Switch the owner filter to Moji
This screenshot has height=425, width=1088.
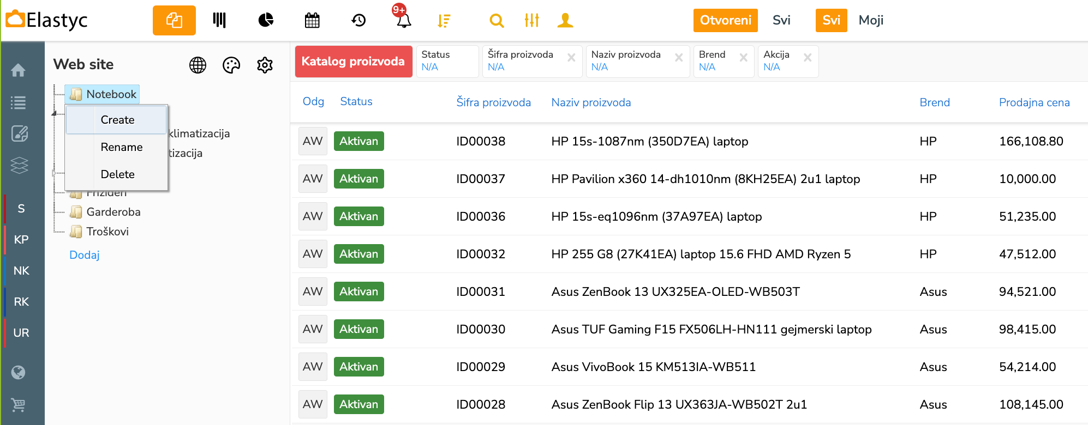click(x=870, y=21)
